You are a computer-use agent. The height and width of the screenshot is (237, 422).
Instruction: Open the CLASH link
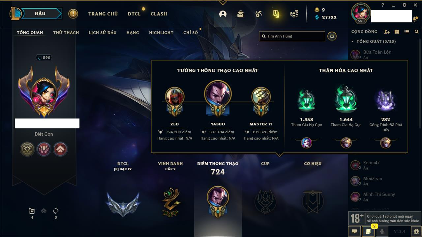(x=159, y=14)
